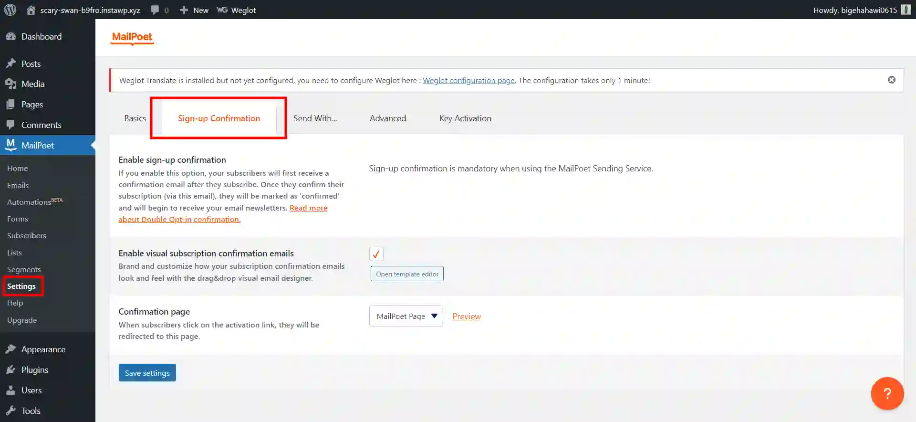The height and width of the screenshot is (422, 916).
Task: Click the Weglot label in admin bar
Action: tap(243, 10)
